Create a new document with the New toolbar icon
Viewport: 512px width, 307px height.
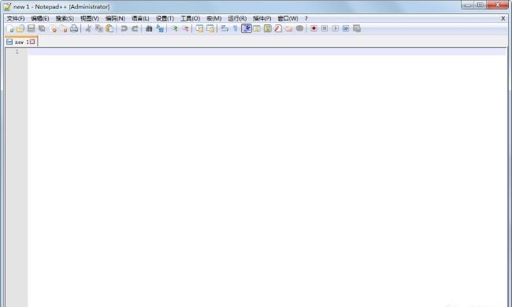point(10,28)
